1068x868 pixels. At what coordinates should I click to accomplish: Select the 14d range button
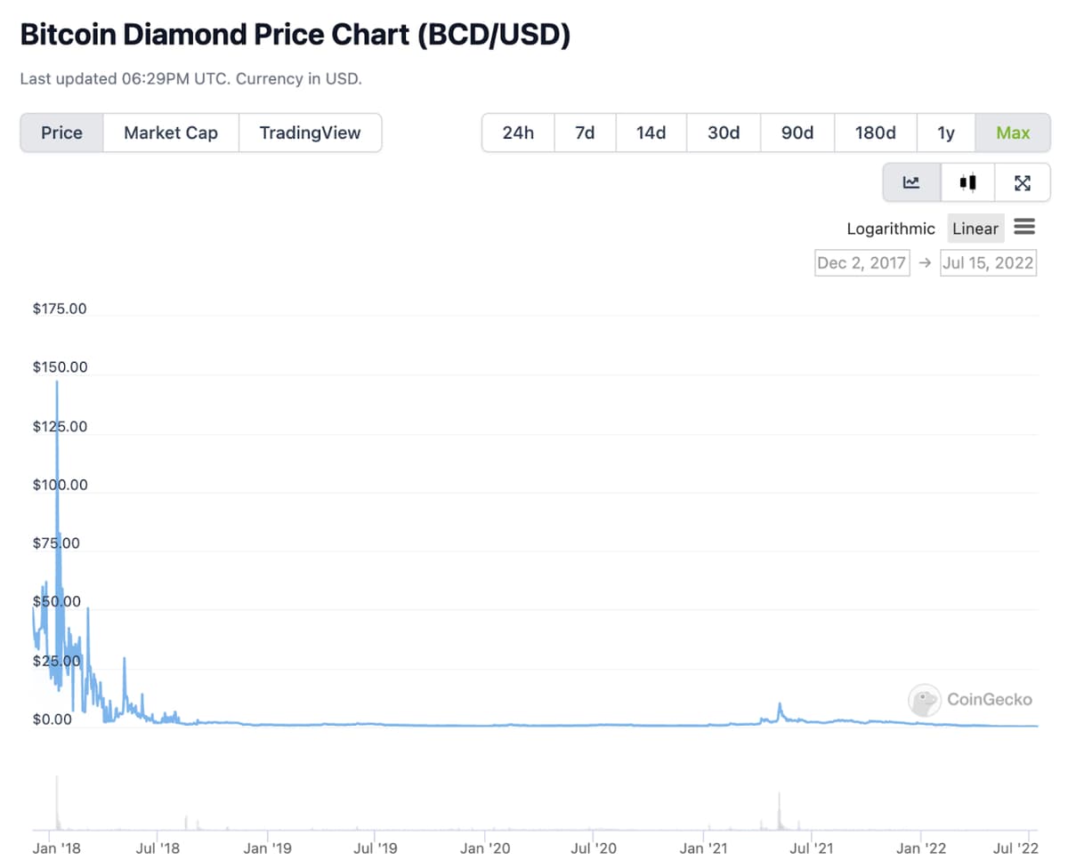651,133
